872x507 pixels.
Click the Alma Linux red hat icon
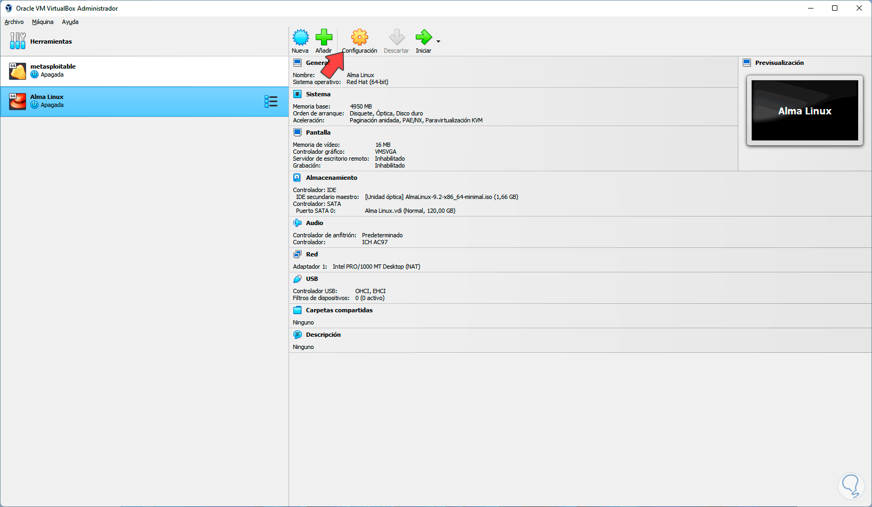[x=18, y=101]
